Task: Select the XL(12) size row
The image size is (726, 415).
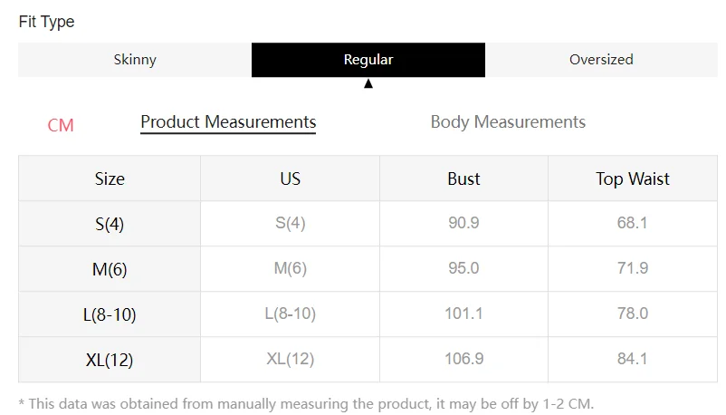Action: 110,360
